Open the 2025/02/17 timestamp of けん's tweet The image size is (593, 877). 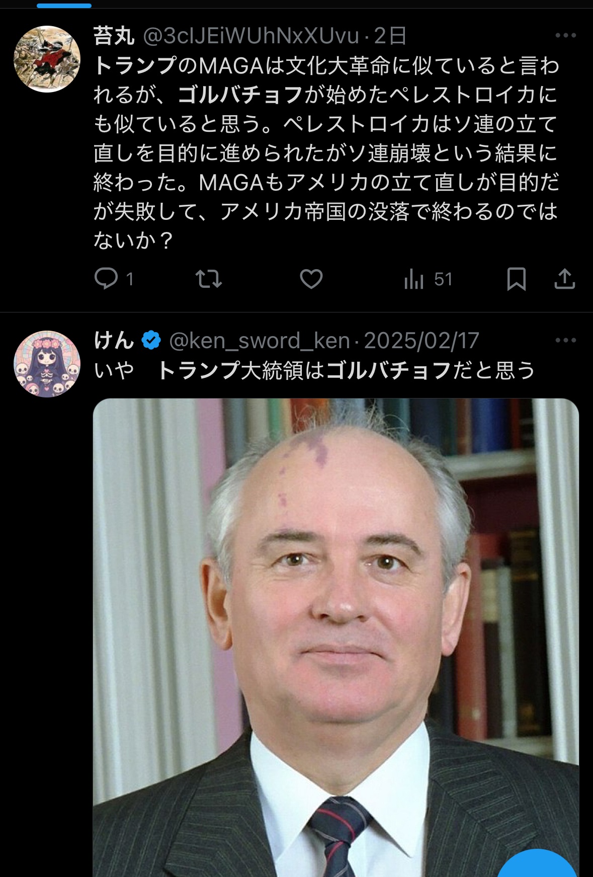point(421,341)
